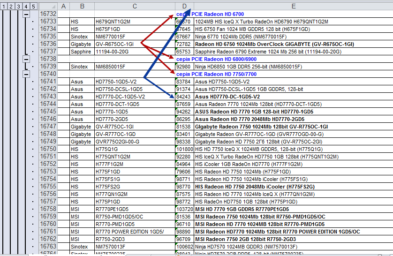Show outline level 2
This screenshot has width=393, height=256.
[x=11, y=6]
